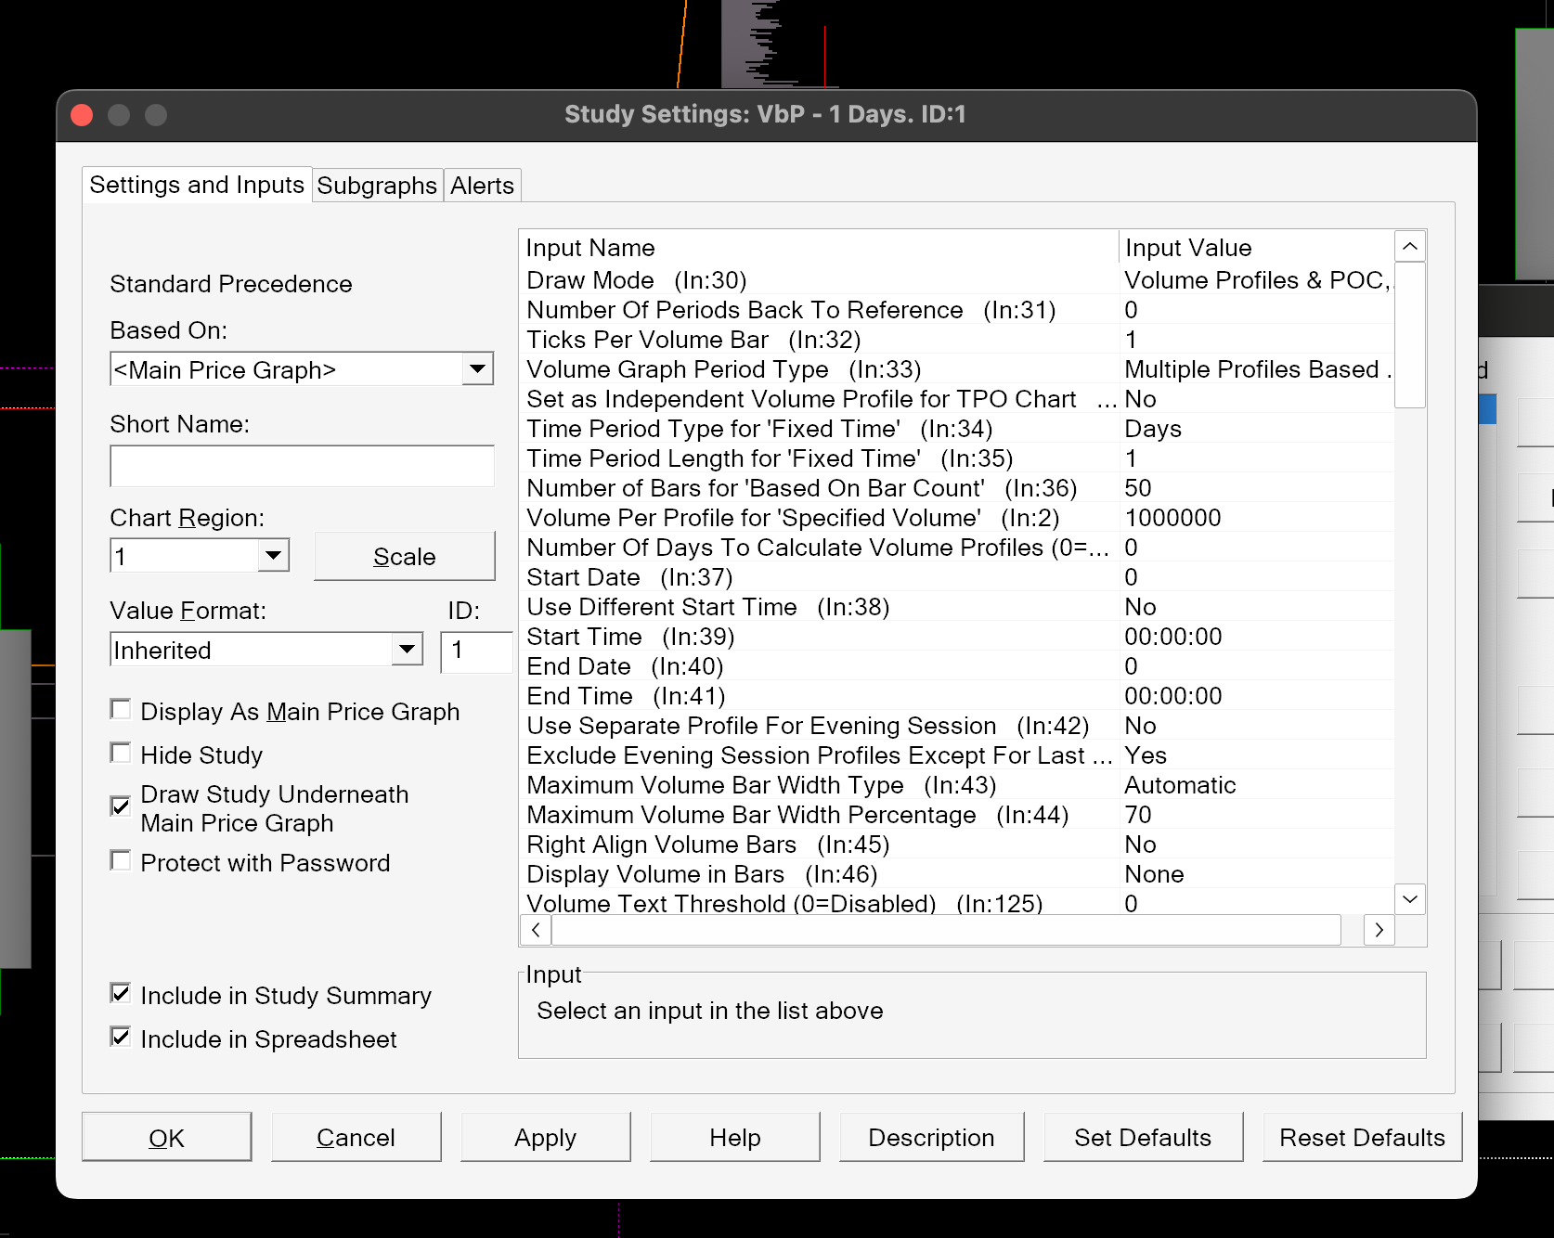
Task: Toggle Protect with Password checkbox
Action: [121, 861]
